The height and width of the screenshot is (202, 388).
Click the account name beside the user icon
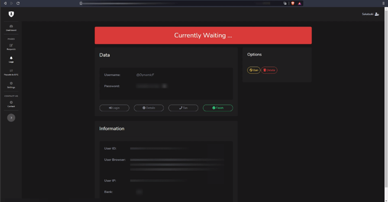(367, 14)
